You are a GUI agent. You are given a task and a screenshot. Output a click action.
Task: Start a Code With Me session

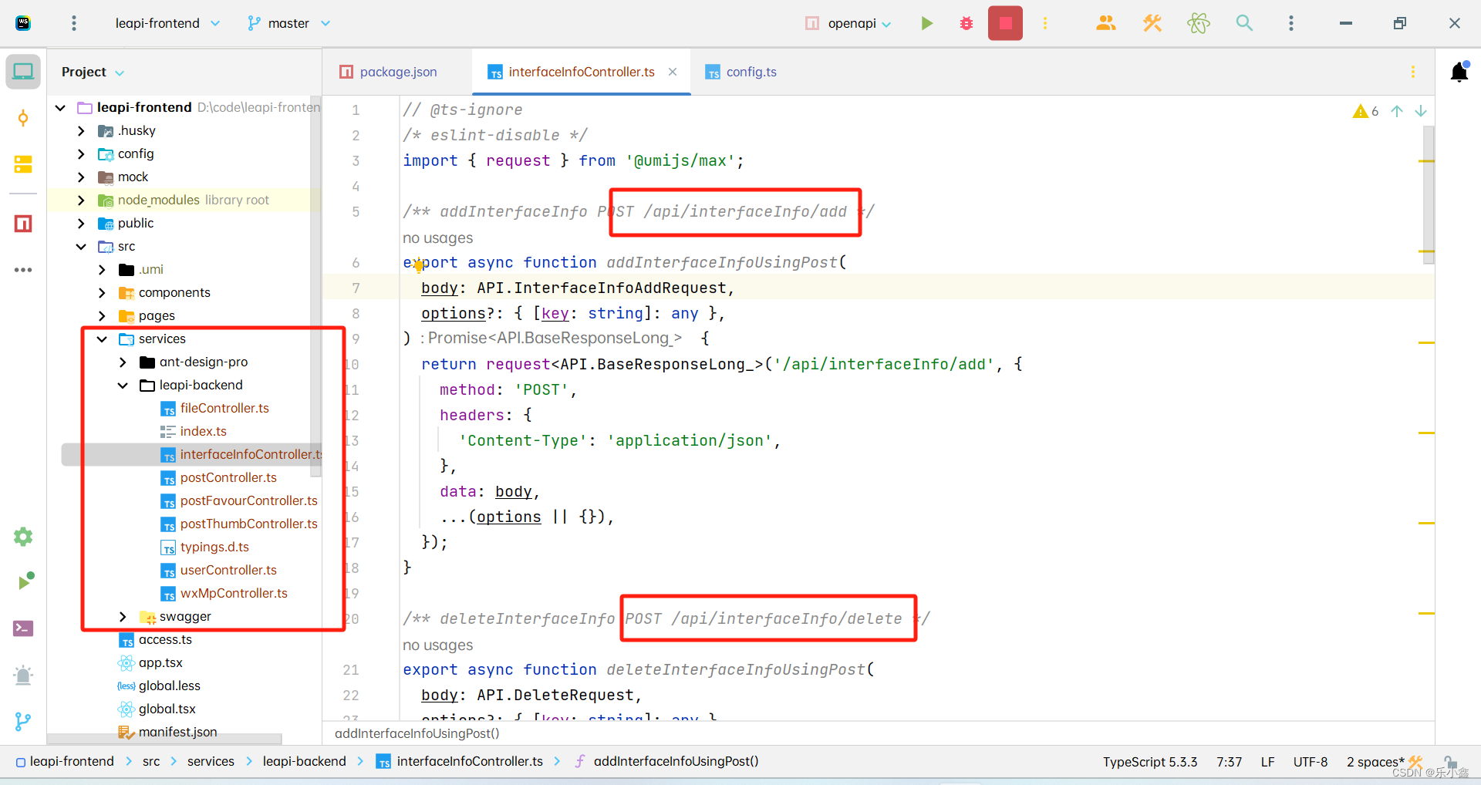1105,23
